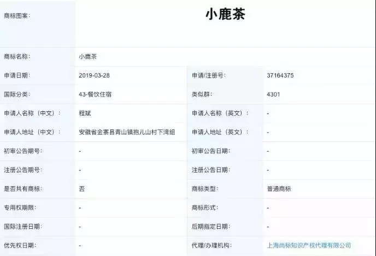Click the 专用权期限 label
Viewport: 376px width, 256px height.
point(20,207)
